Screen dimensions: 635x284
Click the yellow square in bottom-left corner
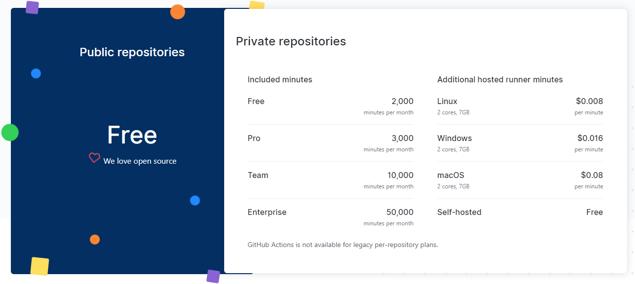coord(40,266)
